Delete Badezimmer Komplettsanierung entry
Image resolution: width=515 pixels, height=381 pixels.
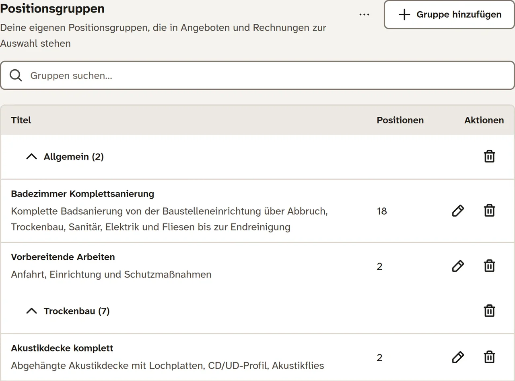pos(489,211)
